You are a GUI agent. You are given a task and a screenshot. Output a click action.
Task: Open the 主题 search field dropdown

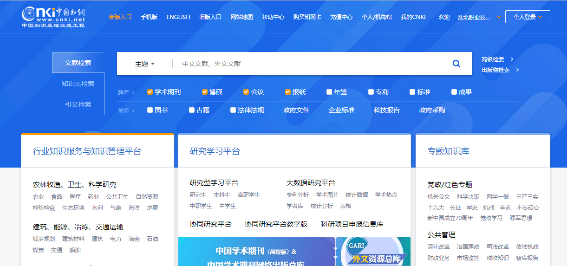pyautogui.click(x=145, y=64)
